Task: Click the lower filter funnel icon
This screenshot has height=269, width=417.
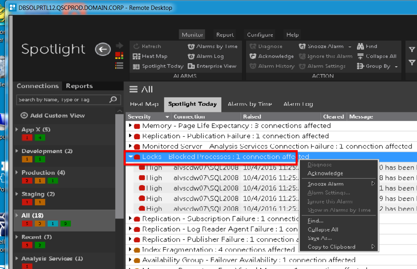Action: click(412, 62)
